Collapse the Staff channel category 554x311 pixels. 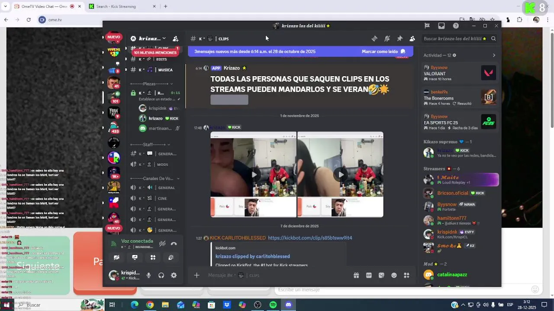pos(150,145)
